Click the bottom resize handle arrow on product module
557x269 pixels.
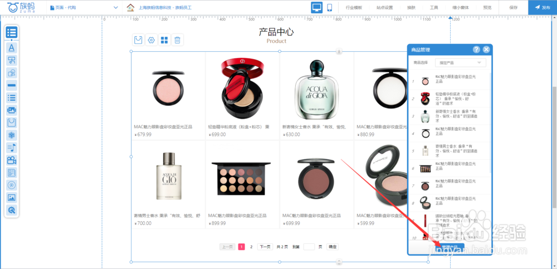[339, 262]
